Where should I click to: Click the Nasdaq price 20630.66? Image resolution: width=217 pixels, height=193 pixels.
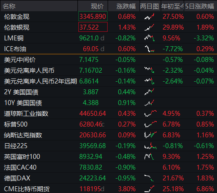[93, 135]
